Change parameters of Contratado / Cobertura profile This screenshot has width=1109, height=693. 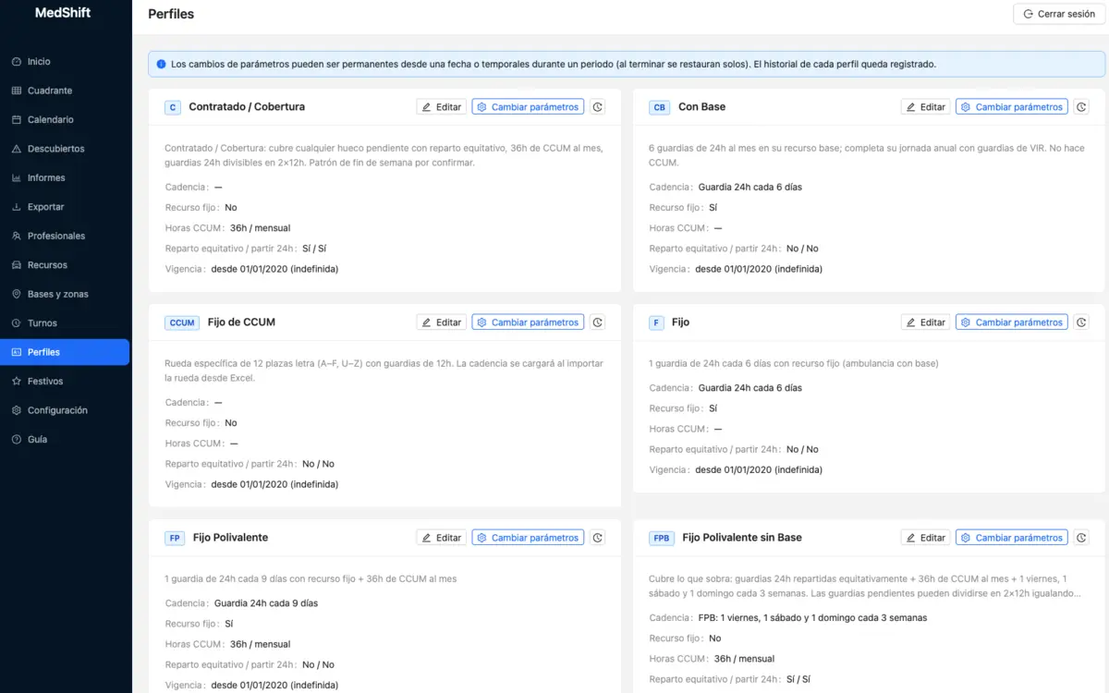point(528,107)
